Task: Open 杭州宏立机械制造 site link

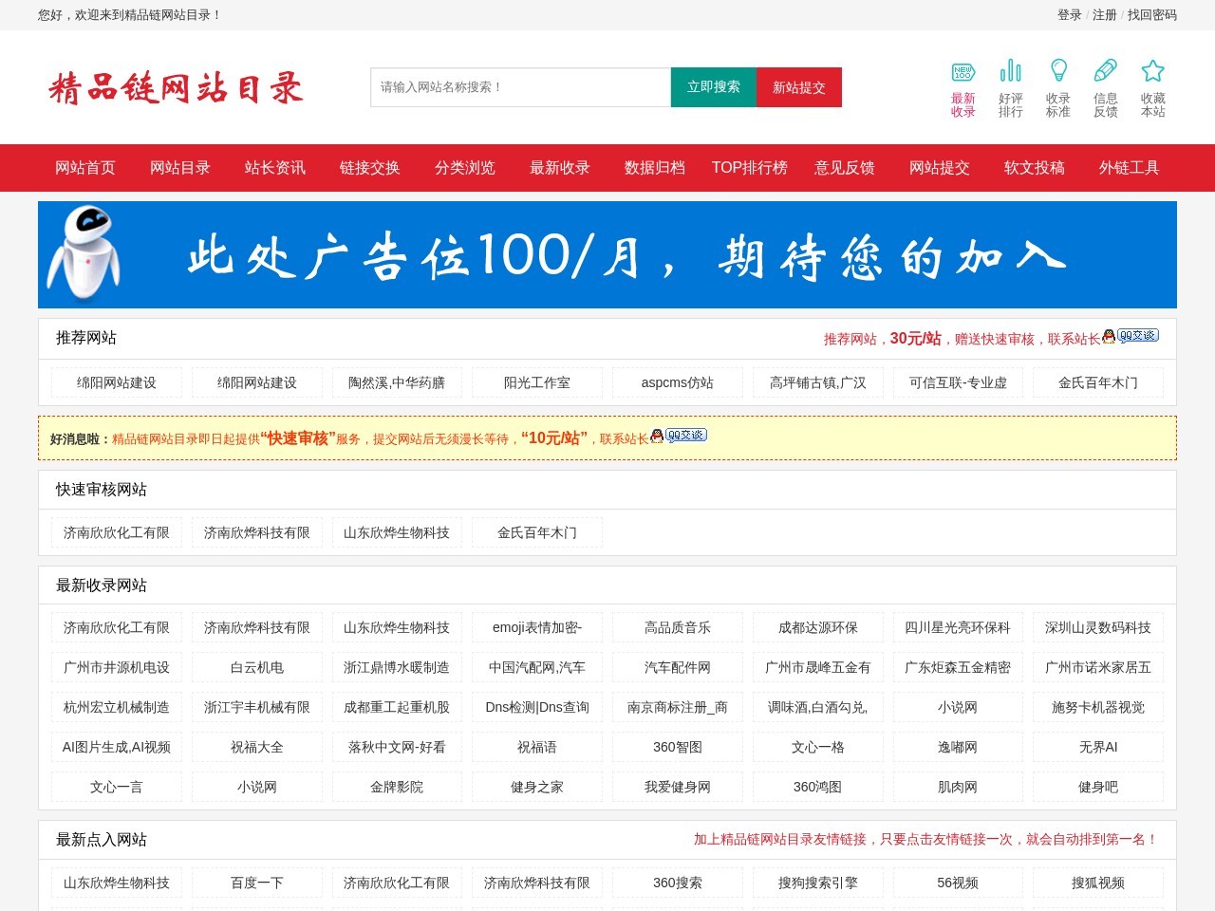Action: 117,707
